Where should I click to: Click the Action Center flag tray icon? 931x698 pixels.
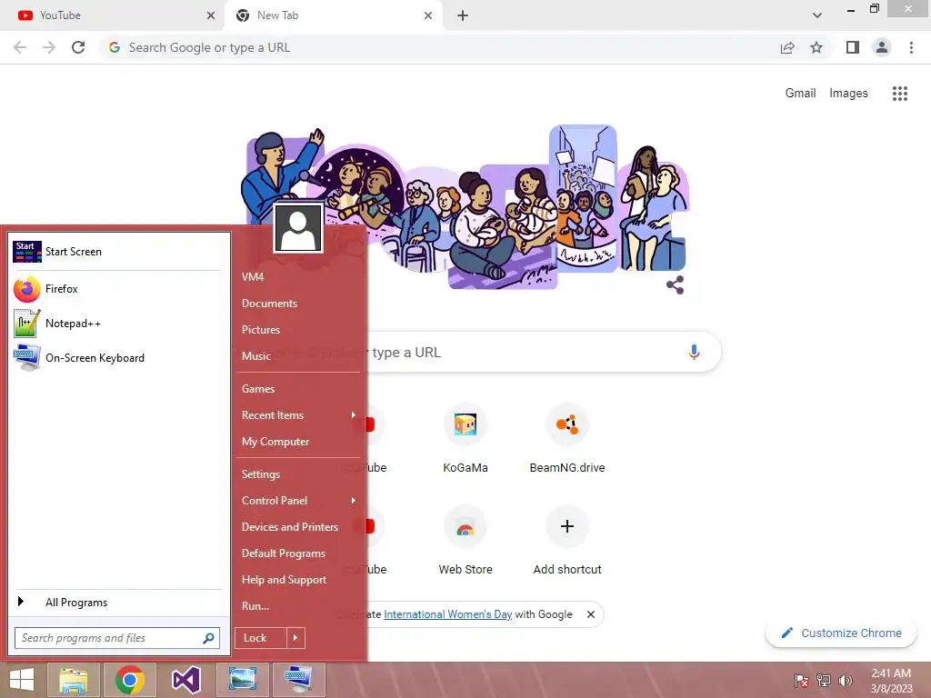point(802,681)
